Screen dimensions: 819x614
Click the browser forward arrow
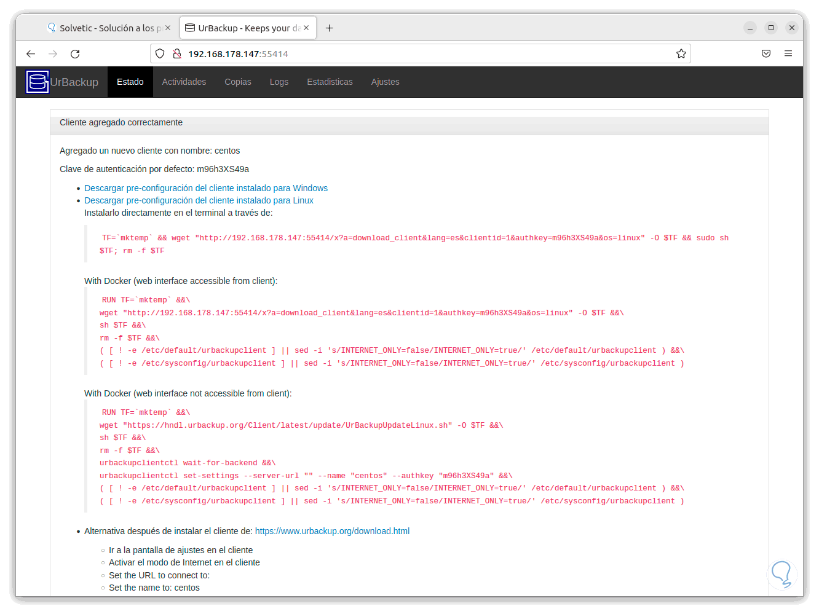[x=53, y=54]
